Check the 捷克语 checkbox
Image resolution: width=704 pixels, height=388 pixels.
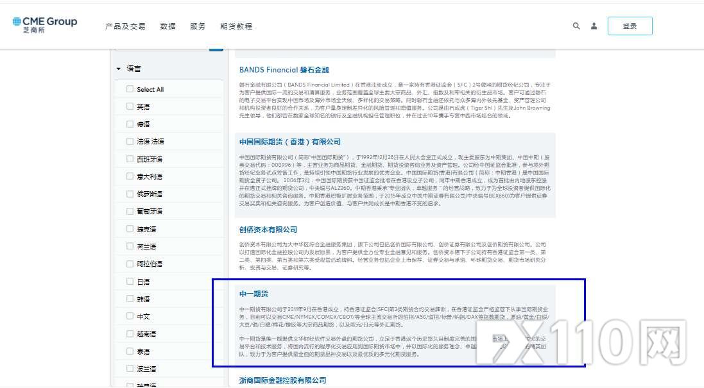[x=130, y=229]
